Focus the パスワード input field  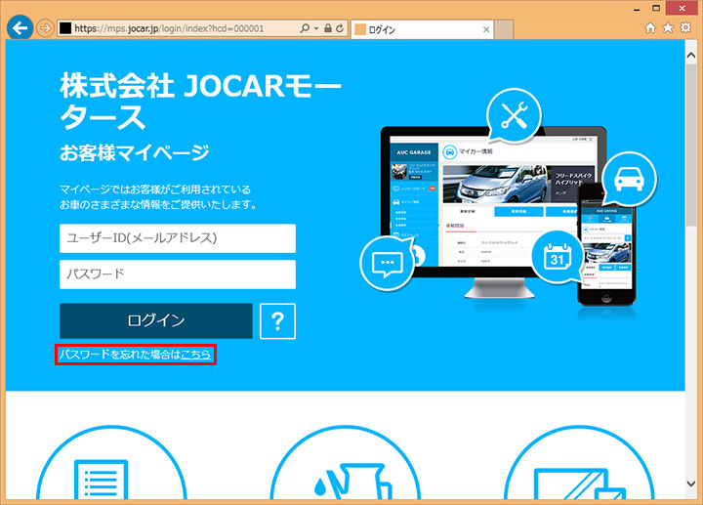point(178,274)
